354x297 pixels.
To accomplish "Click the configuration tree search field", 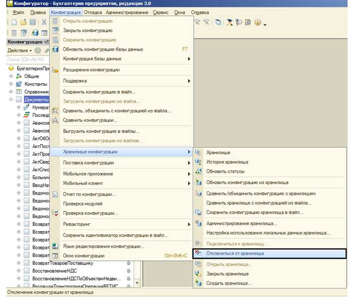I will click(27, 59).
